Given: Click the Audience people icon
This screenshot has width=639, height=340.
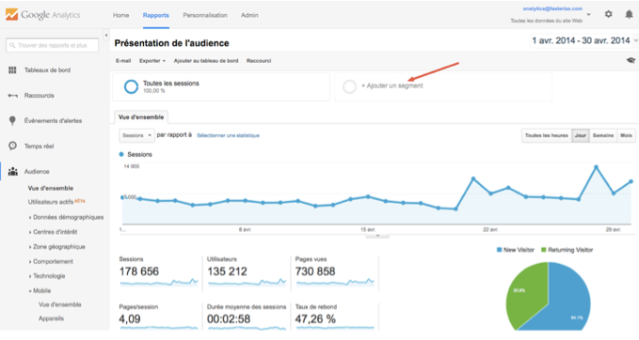Looking at the screenshot, I should 12,171.
